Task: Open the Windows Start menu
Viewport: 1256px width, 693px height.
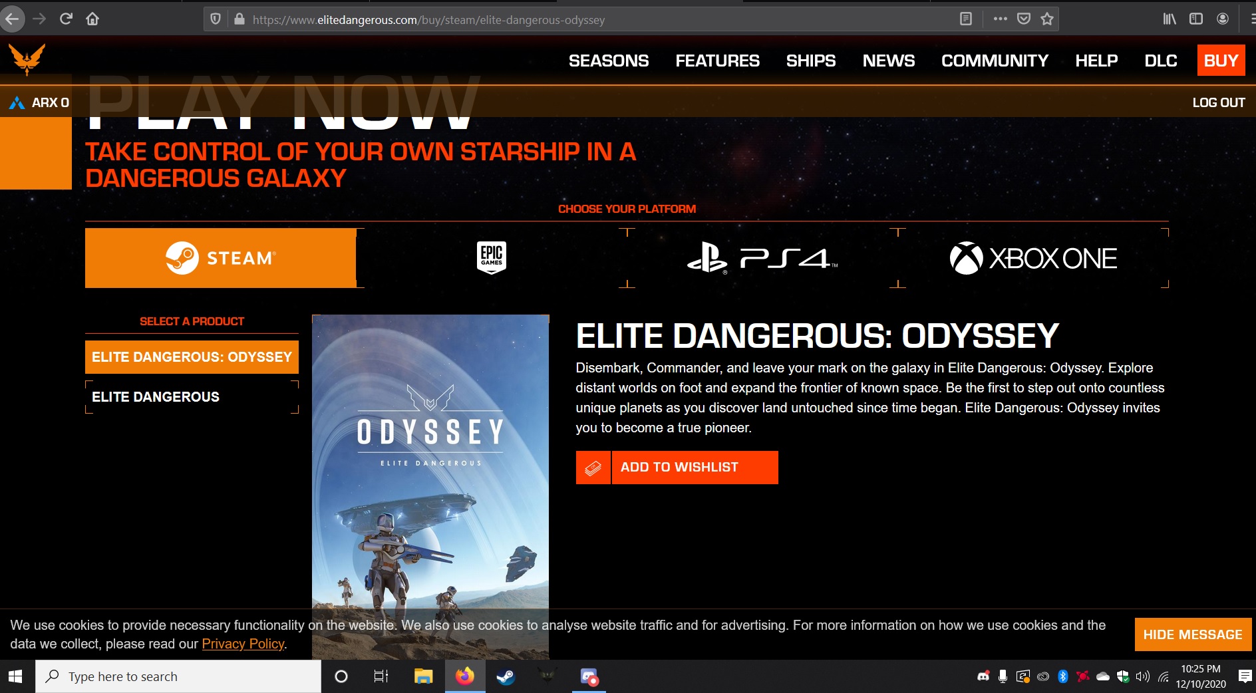Action: pos(15,676)
